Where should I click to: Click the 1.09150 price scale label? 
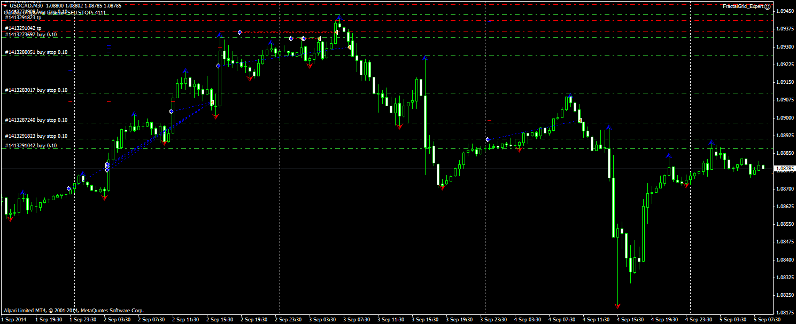[786, 82]
